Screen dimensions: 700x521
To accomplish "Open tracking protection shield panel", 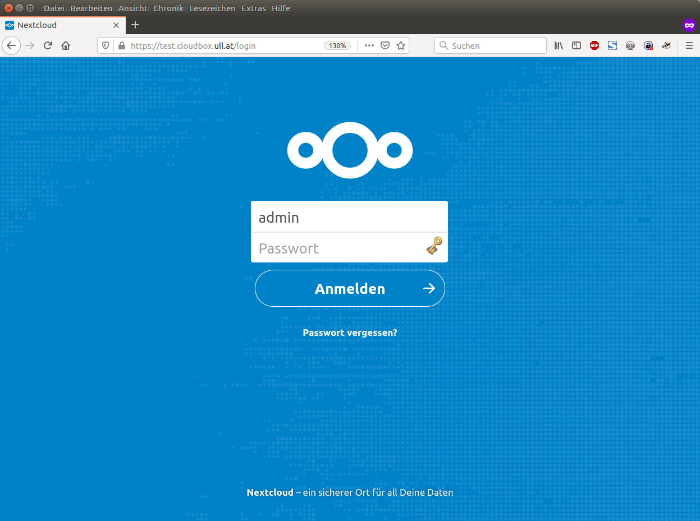I will click(106, 46).
